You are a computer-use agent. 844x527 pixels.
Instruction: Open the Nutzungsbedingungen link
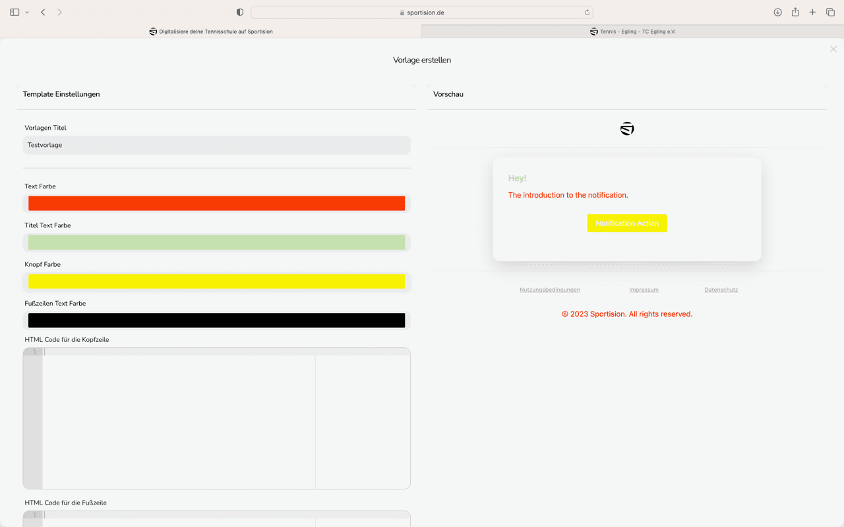click(x=549, y=290)
